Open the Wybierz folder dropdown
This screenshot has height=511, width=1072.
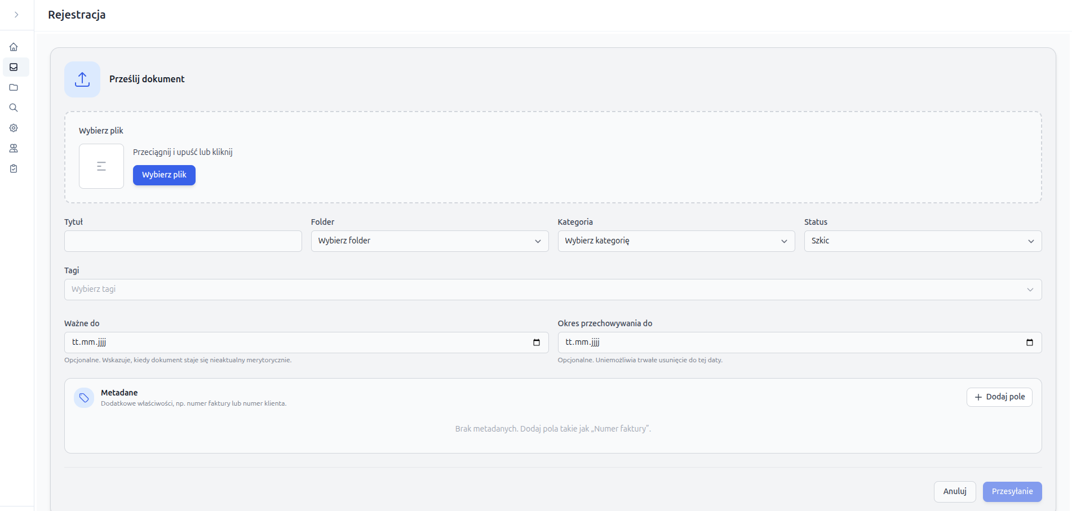click(x=429, y=241)
